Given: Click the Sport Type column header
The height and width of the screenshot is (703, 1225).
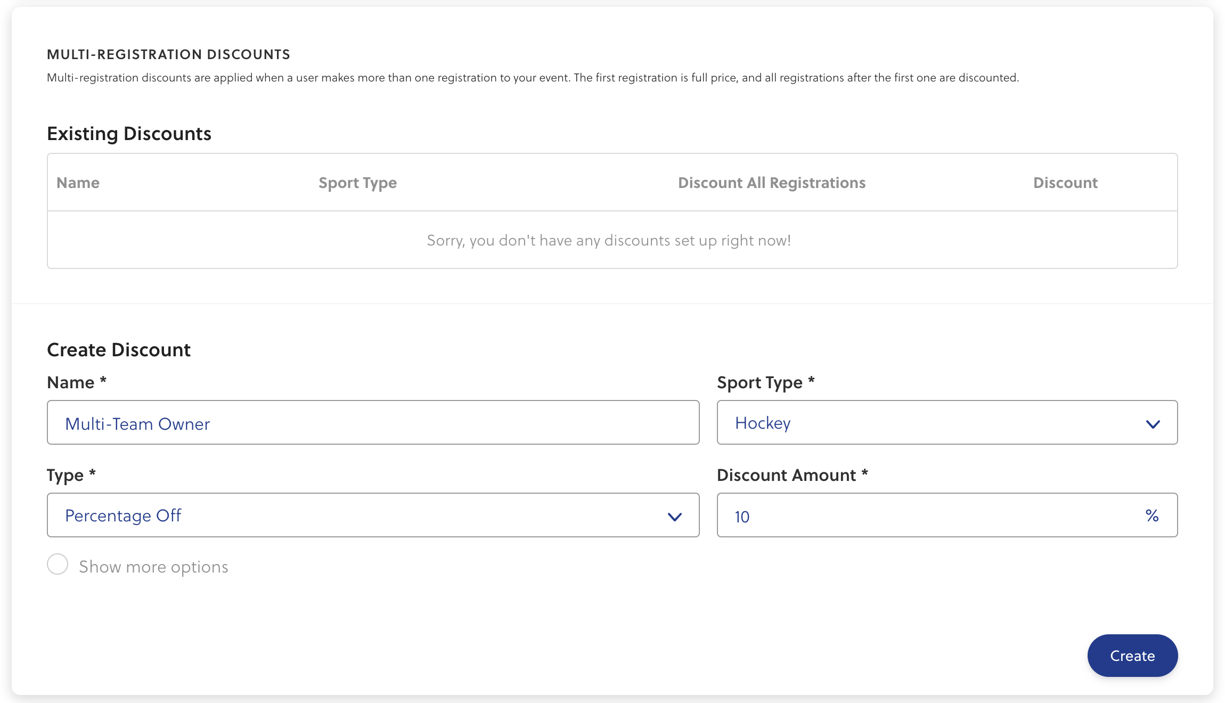Looking at the screenshot, I should tap(357, 183).
